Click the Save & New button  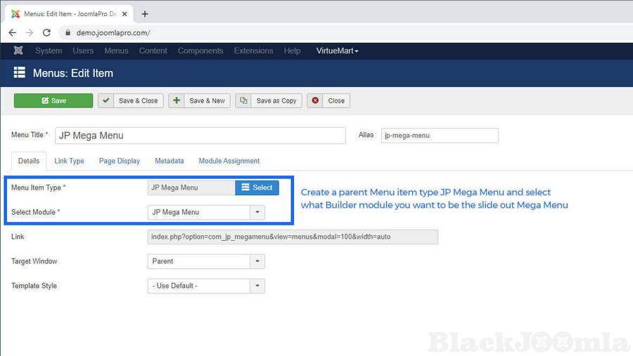tap(200, 100)
